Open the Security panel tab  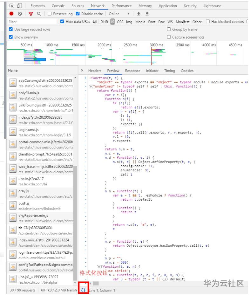[190, 6]
